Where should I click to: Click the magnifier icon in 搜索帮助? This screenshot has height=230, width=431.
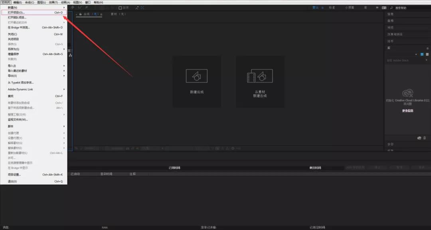coord(392,8)
